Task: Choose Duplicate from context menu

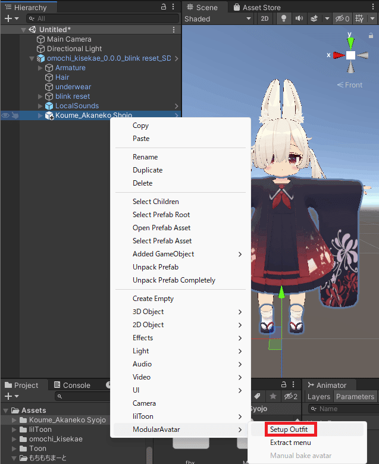Action: (148, 170)
